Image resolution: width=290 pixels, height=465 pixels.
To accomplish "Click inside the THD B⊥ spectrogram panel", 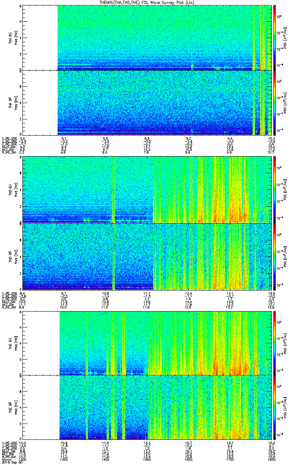I will tap(146, 189).
